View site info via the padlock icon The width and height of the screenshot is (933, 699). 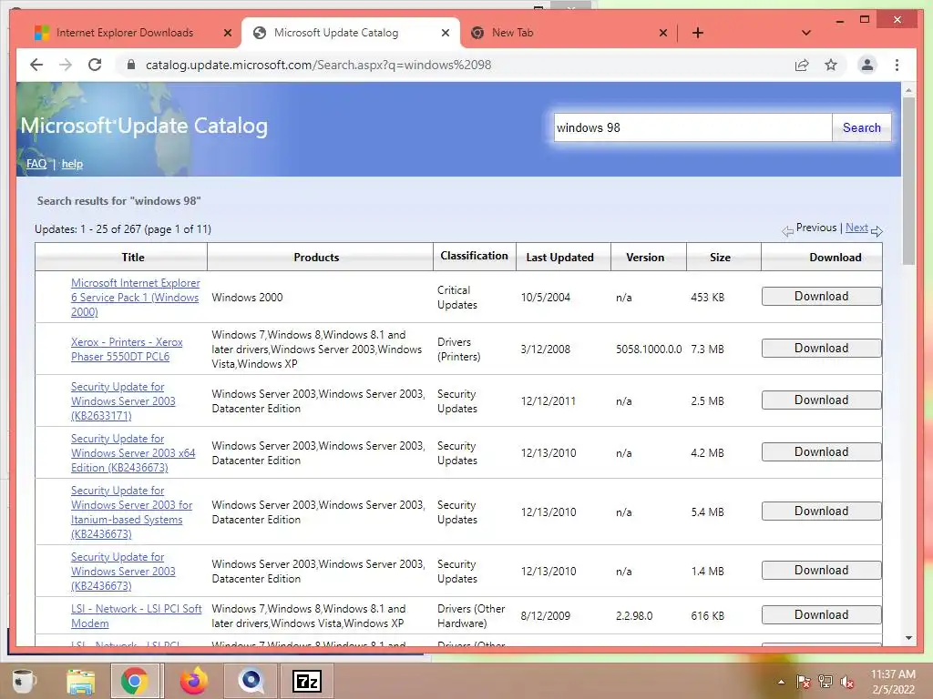click(131, 65)
